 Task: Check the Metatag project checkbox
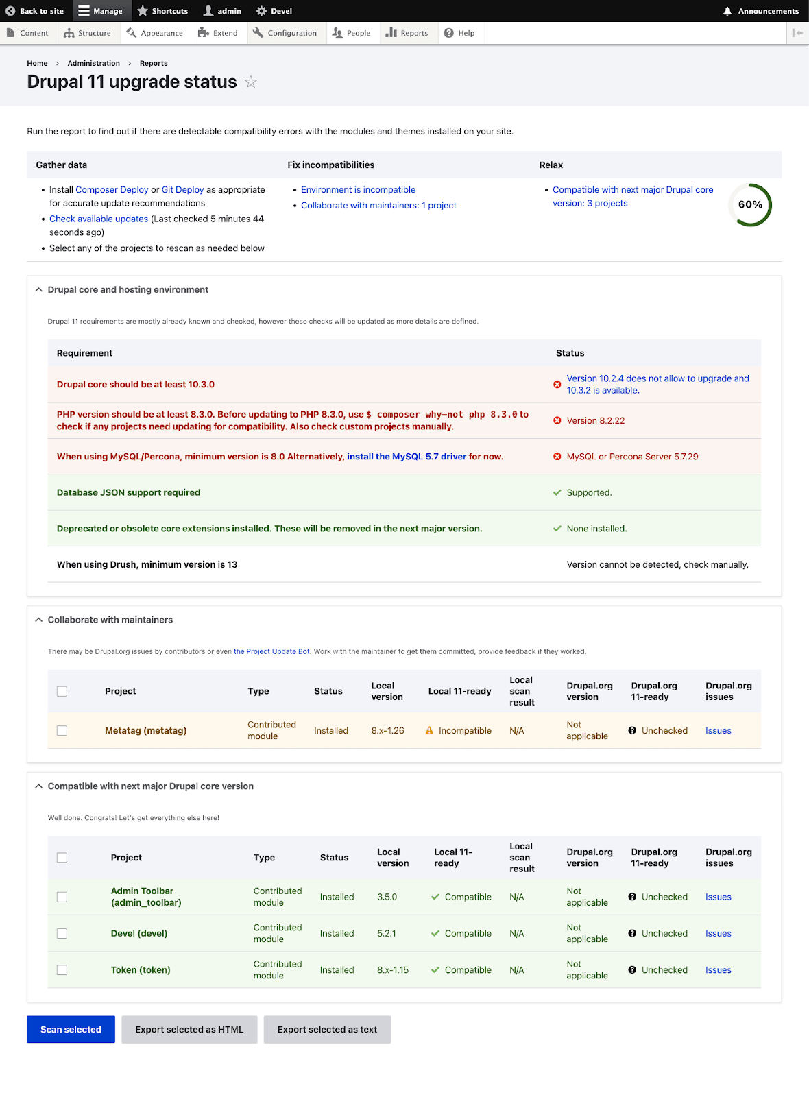(x=62, y=731)
